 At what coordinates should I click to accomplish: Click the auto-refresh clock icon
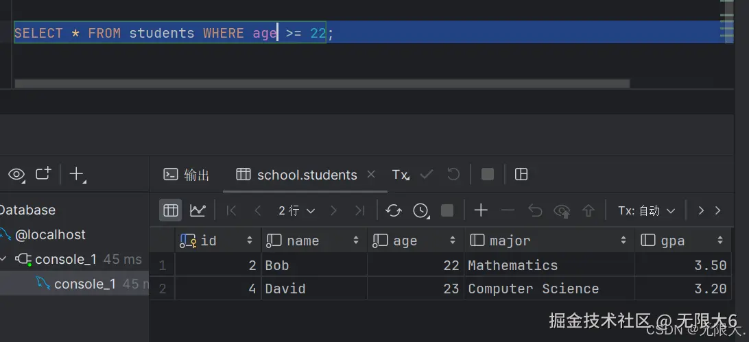coord(420,210)
